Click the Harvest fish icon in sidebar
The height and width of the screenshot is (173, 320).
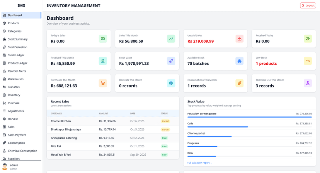[4, 119]
